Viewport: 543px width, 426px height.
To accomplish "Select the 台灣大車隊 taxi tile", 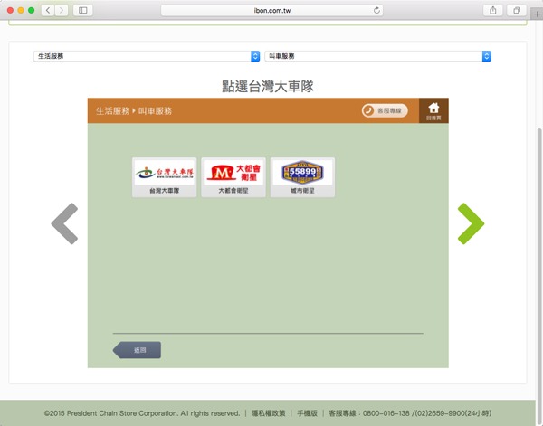I will [x=164, y=177].
